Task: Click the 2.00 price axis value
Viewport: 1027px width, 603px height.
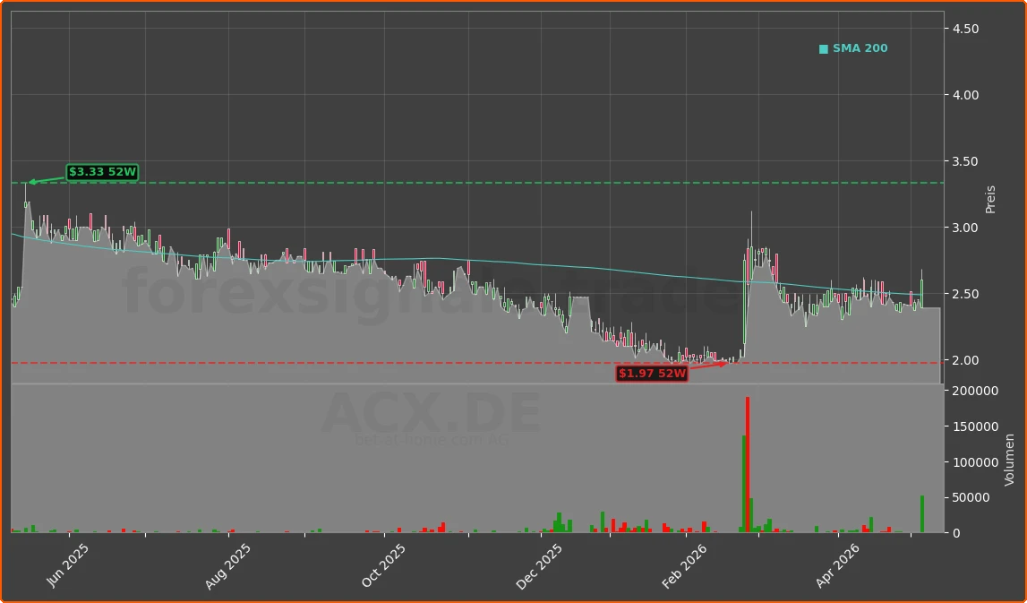Action: coord(966,360)
